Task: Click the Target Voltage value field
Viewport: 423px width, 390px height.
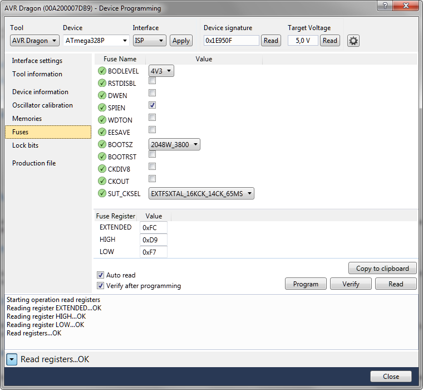Action: (x=303, y=41)
